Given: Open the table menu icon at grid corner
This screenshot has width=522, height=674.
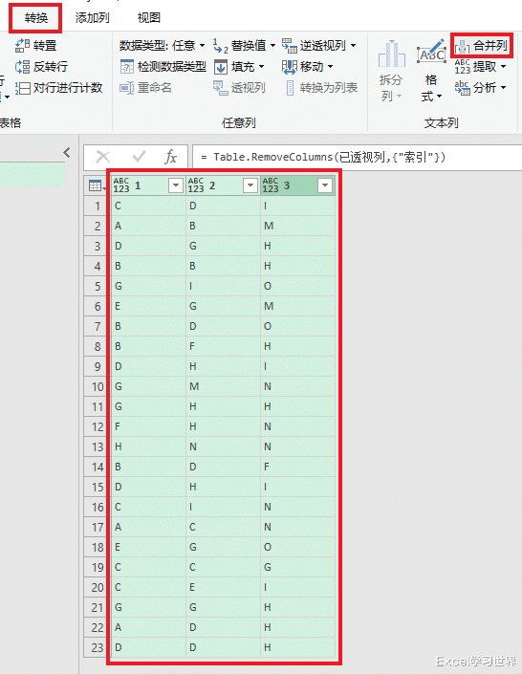Looking at the screenshot, I should (x=97, y=185).
